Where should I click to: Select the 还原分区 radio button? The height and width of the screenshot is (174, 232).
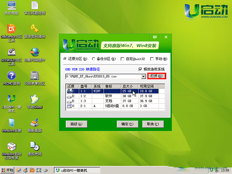[x=65, y=59]
